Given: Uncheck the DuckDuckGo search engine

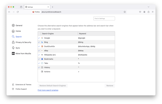Looking at the screenshot, I should coord(39,47).
